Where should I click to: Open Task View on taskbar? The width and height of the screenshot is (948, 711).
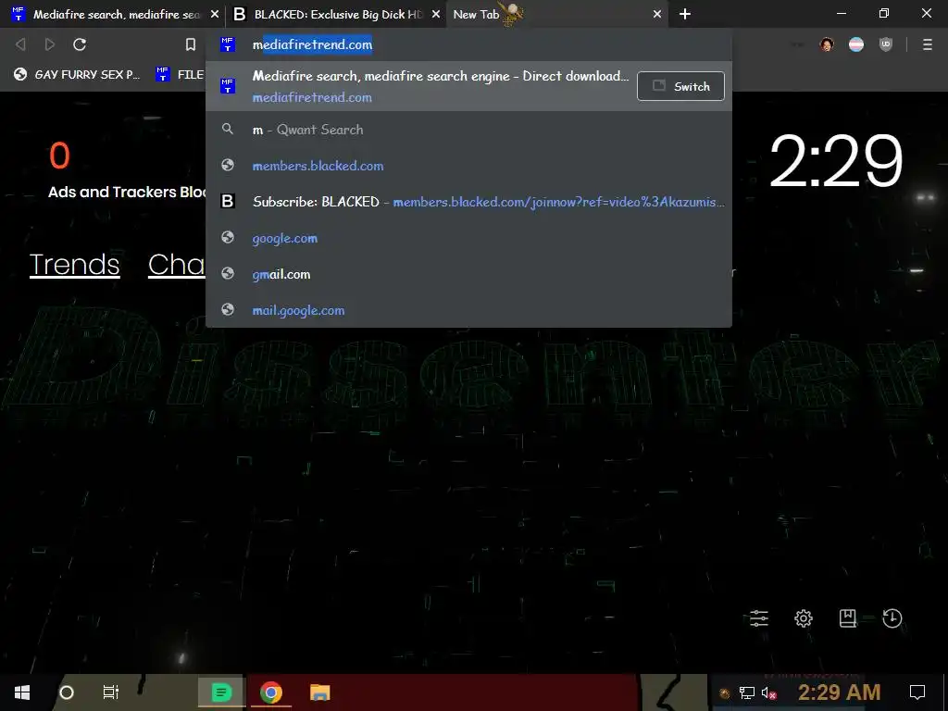coord(111,692)
